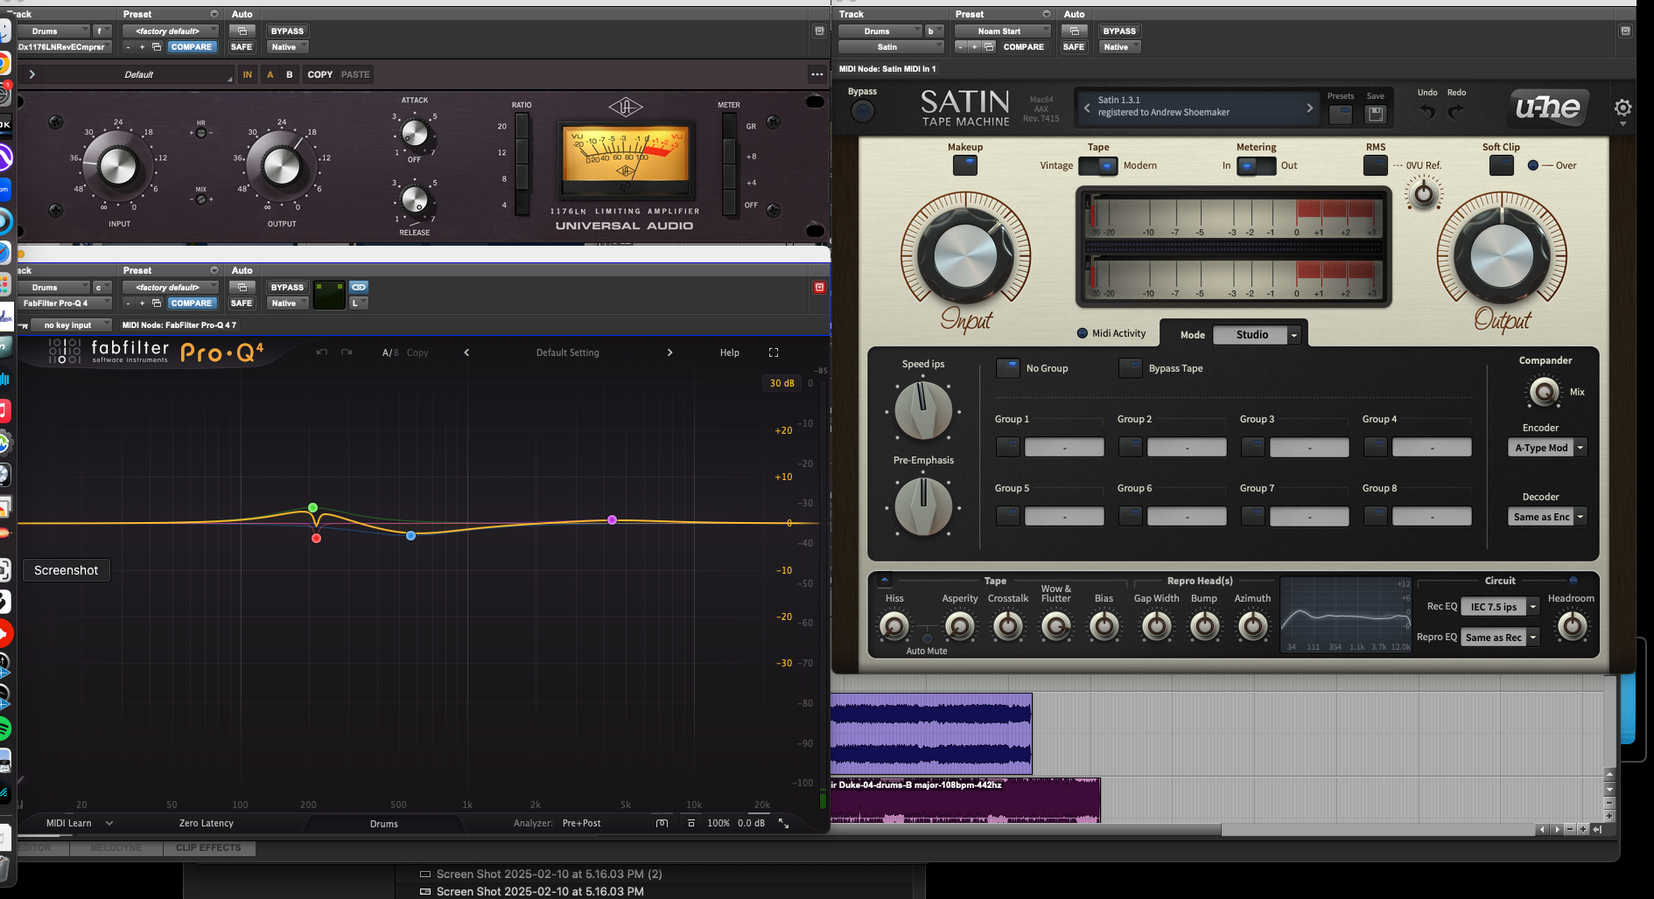Click Pro-Q 4 Default Setting preset name
The width and height of the screenshot is (1654, 899).
pyautogui.click(x=568, y=352)
